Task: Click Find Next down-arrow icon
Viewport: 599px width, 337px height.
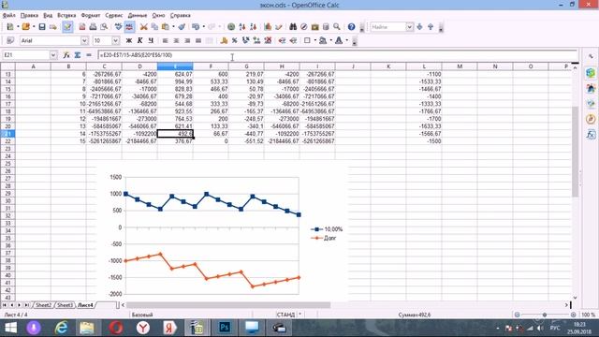Action: pyautogui.click(x=420, y=27)
